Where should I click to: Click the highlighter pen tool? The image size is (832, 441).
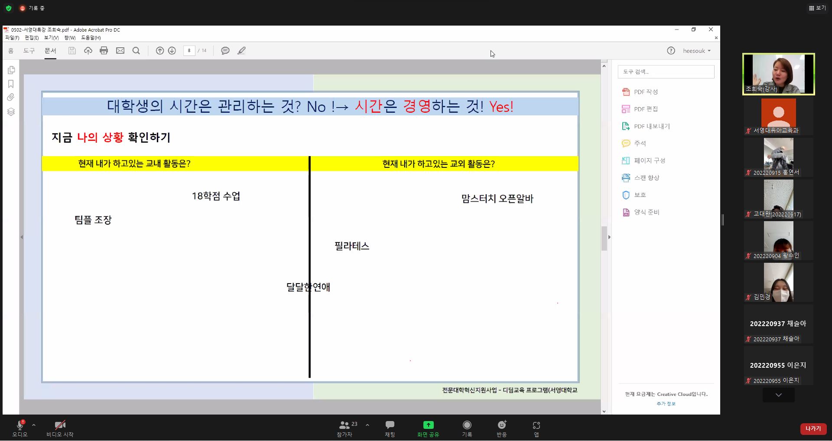241,51
